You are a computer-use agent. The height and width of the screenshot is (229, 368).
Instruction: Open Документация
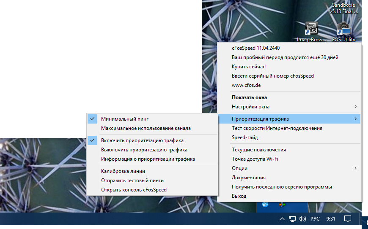click(289, 178)
